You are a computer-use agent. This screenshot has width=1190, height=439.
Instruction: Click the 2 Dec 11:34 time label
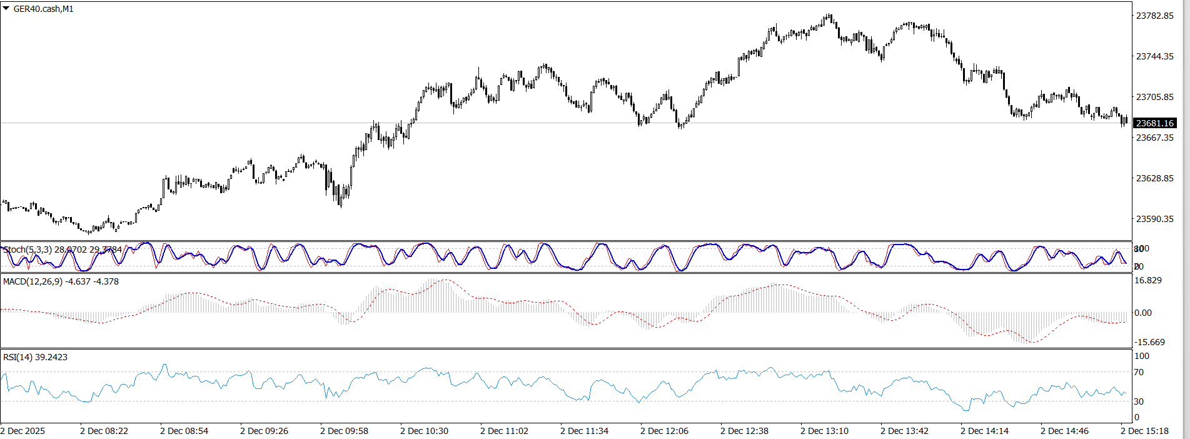pyautogui.click(x=584, y=431)
